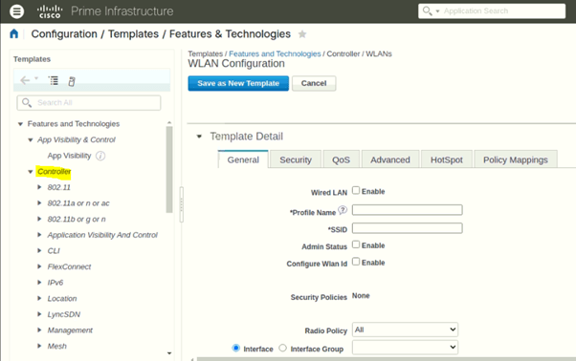The height and width of the screenshot is (361, 576).
Task: Select Management in the tree
Action: tap(70, 330)
